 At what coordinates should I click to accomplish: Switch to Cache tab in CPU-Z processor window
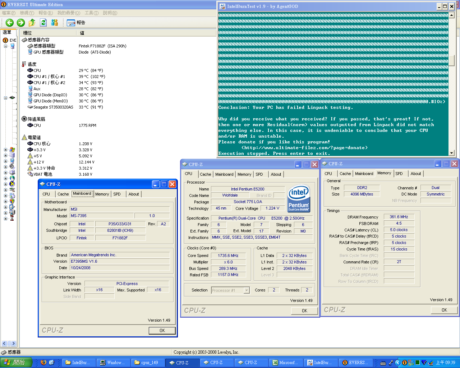tap(206, 174)
